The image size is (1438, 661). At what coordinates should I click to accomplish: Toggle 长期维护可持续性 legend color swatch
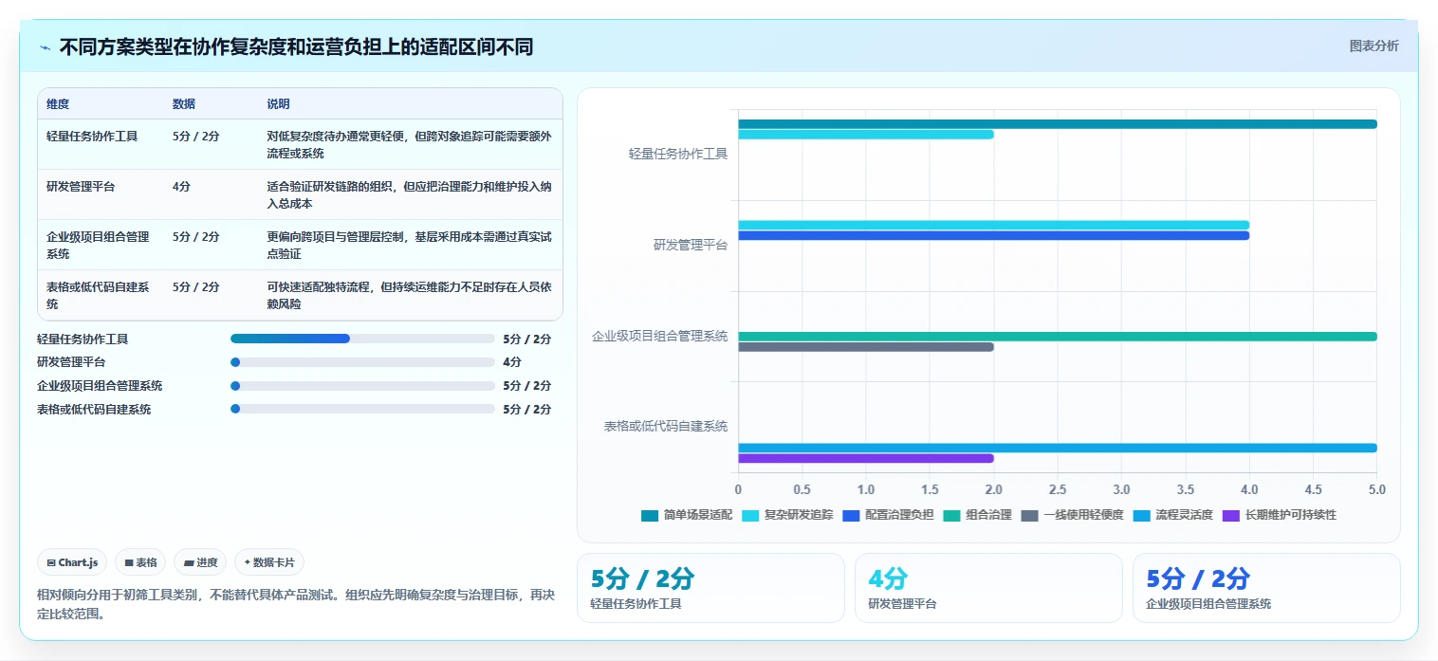point(1231,516)
